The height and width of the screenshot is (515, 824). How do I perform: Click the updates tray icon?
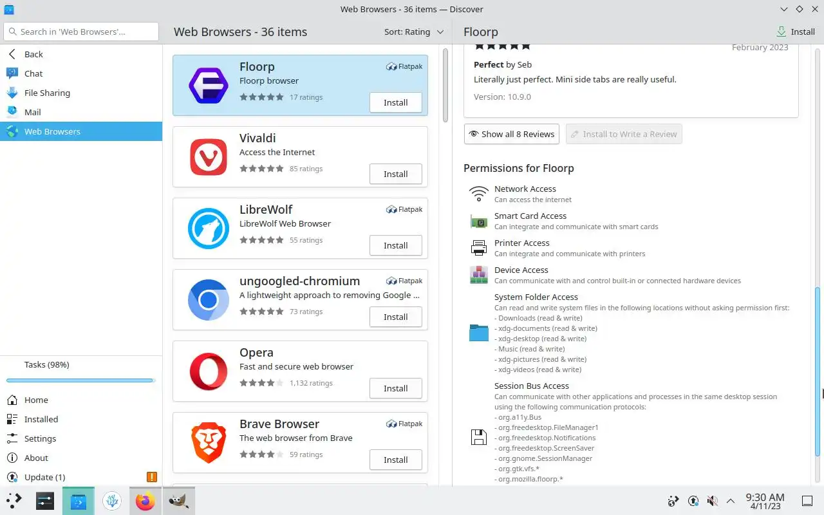click(x=693, y=501)
